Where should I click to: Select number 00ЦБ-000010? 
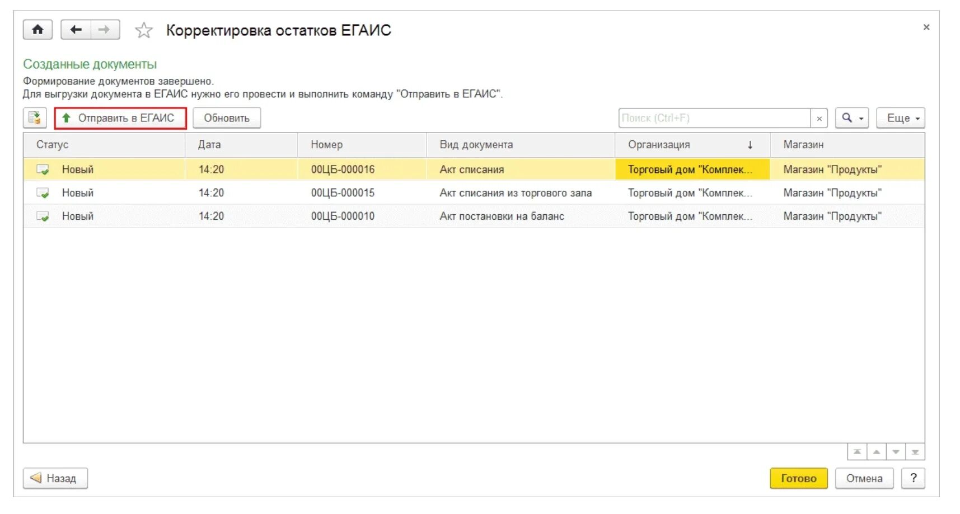click(343, 216)
